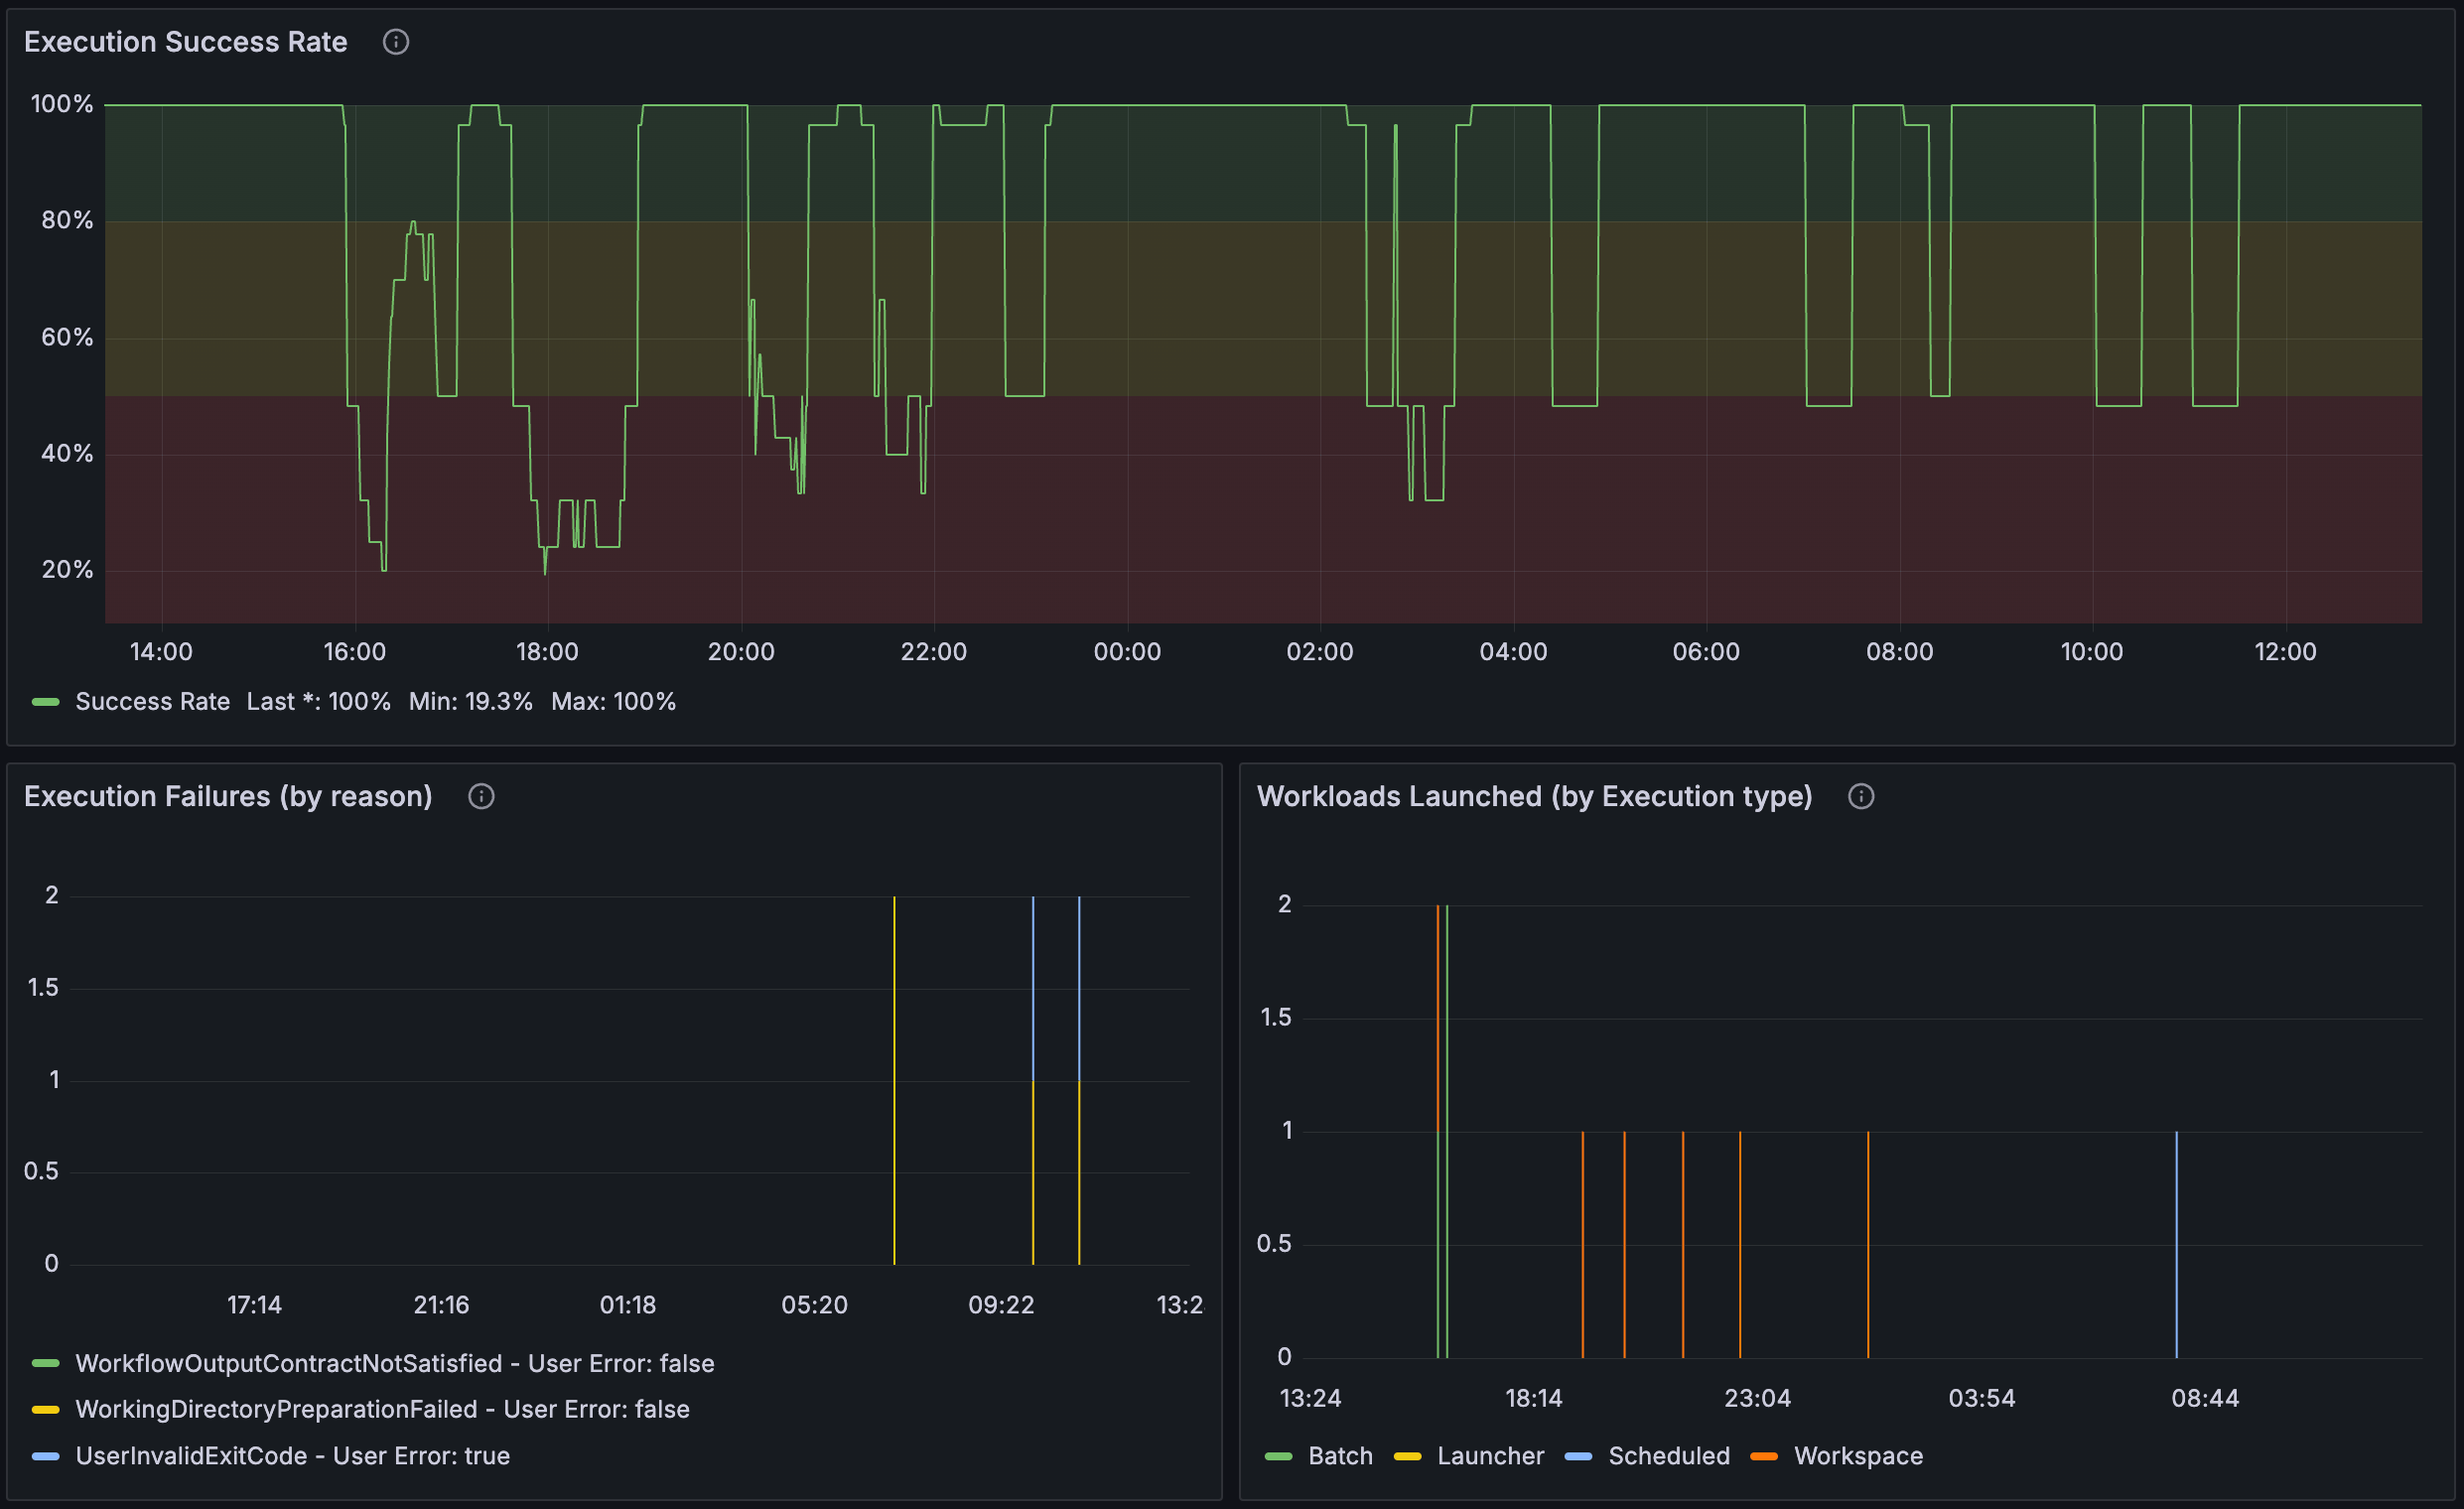Open the Execution Failures panel title menu
2464x1509 pixels.
(228, 796)
